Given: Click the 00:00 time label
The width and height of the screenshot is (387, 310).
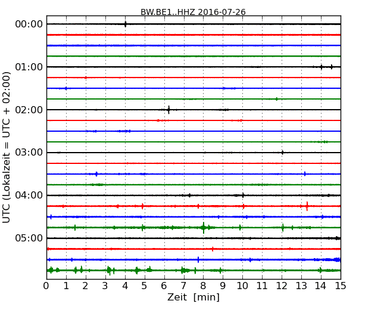Looking at the screenshot, I should coord(29,24).
